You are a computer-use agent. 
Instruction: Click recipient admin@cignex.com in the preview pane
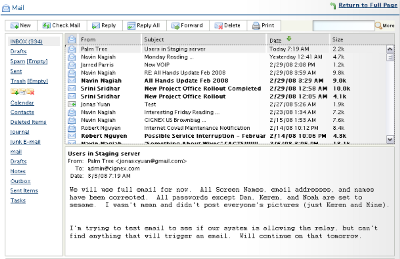coord(113,168)
